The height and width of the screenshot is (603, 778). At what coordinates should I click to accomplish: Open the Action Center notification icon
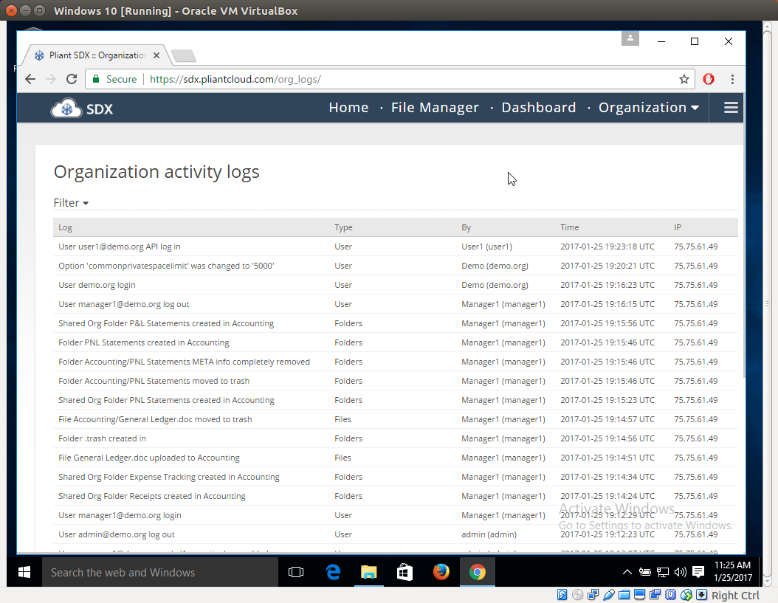698,572
